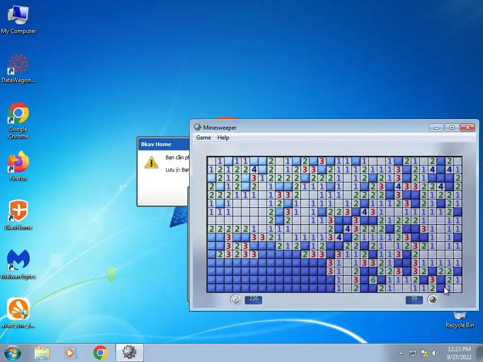Viewport: 483px width, 362px height.
Task: Select the Recycle Bin desktop icon
Action: [x=459, y=320]
